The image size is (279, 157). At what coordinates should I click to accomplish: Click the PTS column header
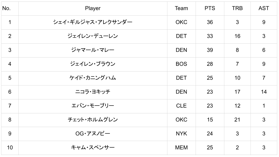point(210,8)
